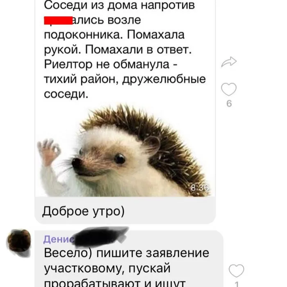The image size is (287, 287).
Task: Tap the line "подоконника. Помахала"
Action: tap(114, 35)
